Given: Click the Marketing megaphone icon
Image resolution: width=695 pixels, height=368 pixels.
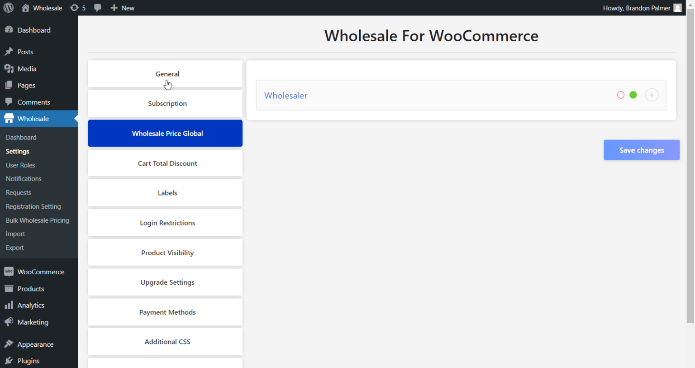Looking at the screenshot, I should click(x=9, y=322).
